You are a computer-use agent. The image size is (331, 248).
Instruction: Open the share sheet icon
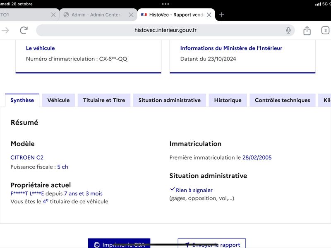[x=307, y=31]
